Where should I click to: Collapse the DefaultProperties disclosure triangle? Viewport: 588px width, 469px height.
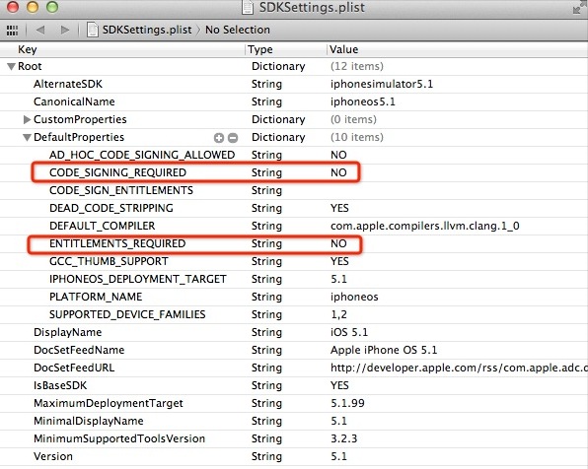click(x=27, y=138)
